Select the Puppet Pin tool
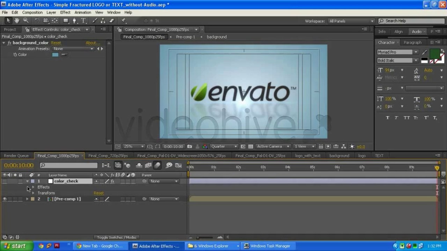 [123, 21]
